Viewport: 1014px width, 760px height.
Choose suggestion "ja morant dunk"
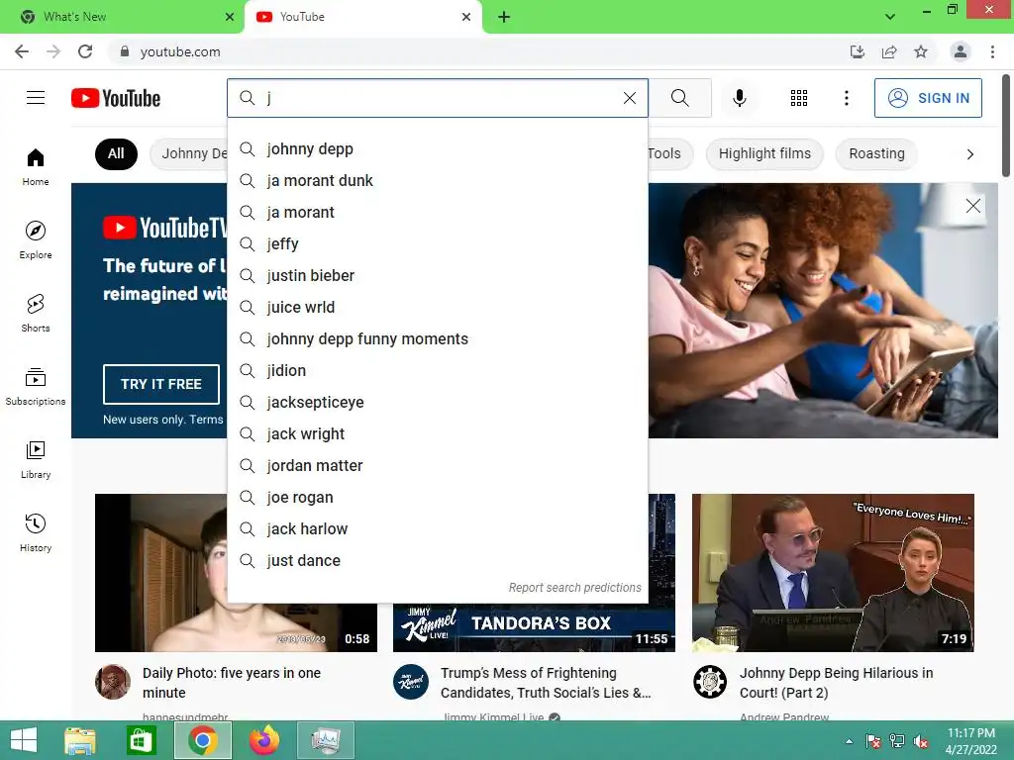coord(437,181)
